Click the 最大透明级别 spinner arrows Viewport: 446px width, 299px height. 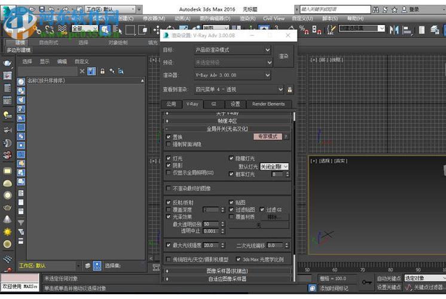click(x=223, y=224)
